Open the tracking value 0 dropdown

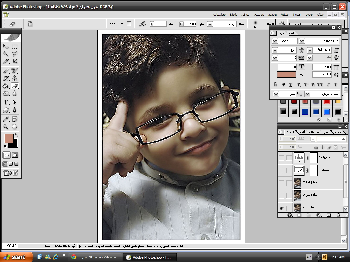pyautogui.click(x=275, y=58)
